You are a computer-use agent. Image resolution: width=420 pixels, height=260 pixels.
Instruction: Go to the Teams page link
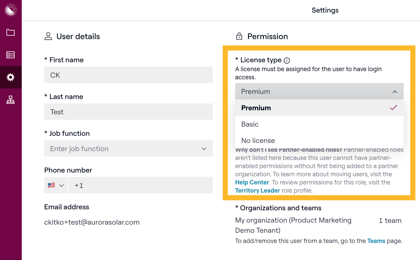pyautogui.click(x=376, y=241)
